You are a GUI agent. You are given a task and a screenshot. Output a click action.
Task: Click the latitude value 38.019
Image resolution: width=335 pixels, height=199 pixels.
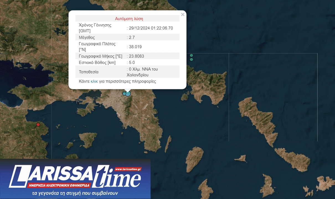point(135,47)
